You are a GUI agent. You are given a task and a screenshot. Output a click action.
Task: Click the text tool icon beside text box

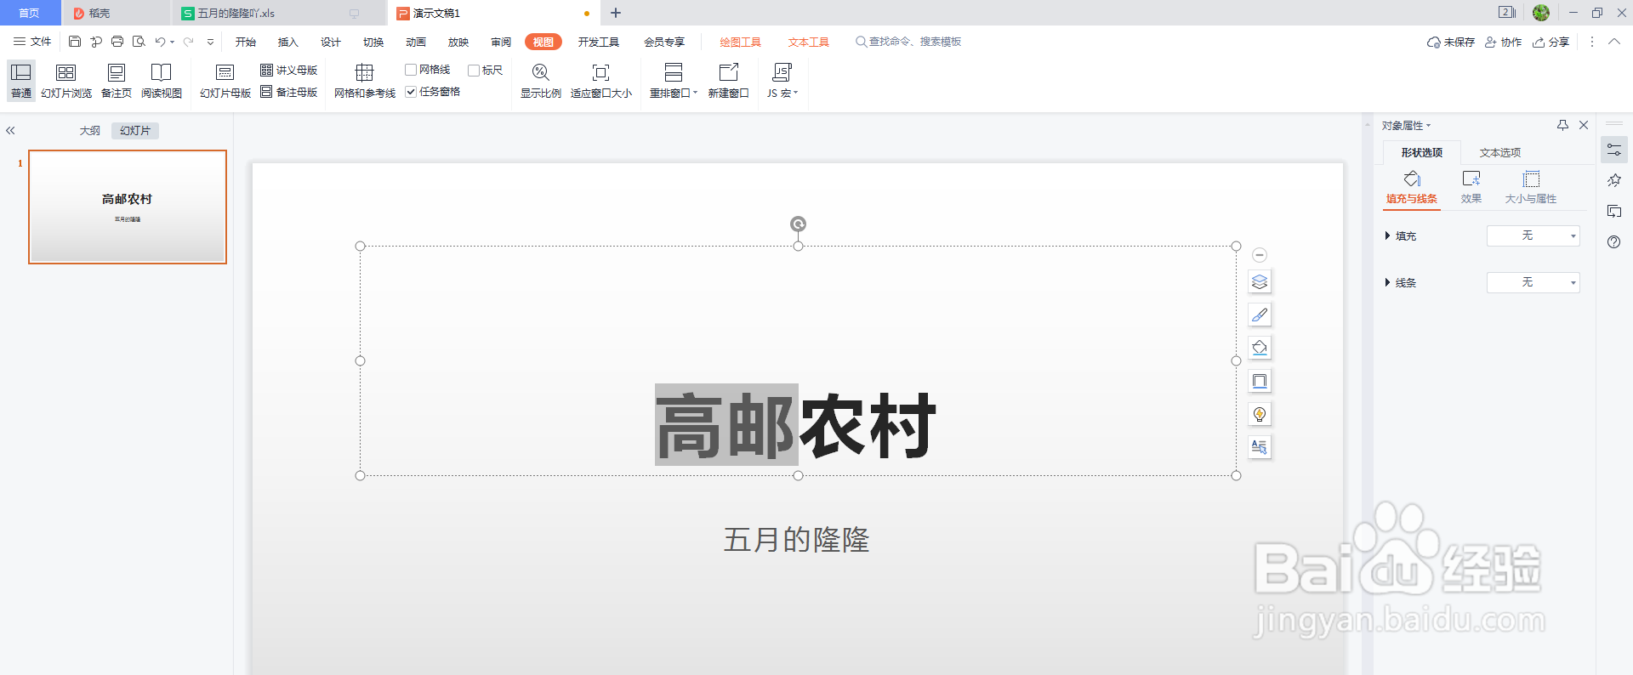(x=1260, y=447)
